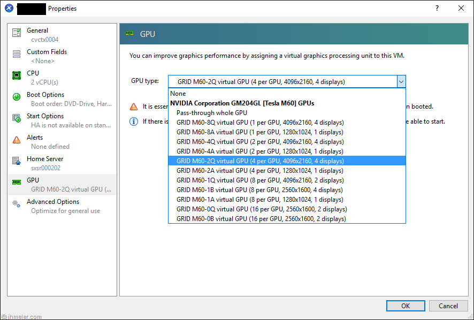This screenshot has width=474, height=320.
Task: Click the Custom Fields icon
Action: pos(17,54)
